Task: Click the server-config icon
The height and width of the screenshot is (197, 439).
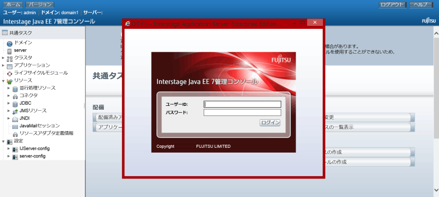Action: [15, 157]
